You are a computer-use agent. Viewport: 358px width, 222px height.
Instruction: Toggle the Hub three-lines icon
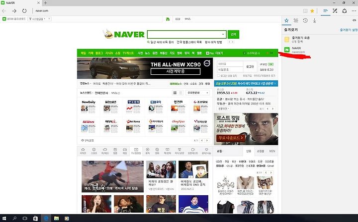pyautogui.click(x=325, y=11)
